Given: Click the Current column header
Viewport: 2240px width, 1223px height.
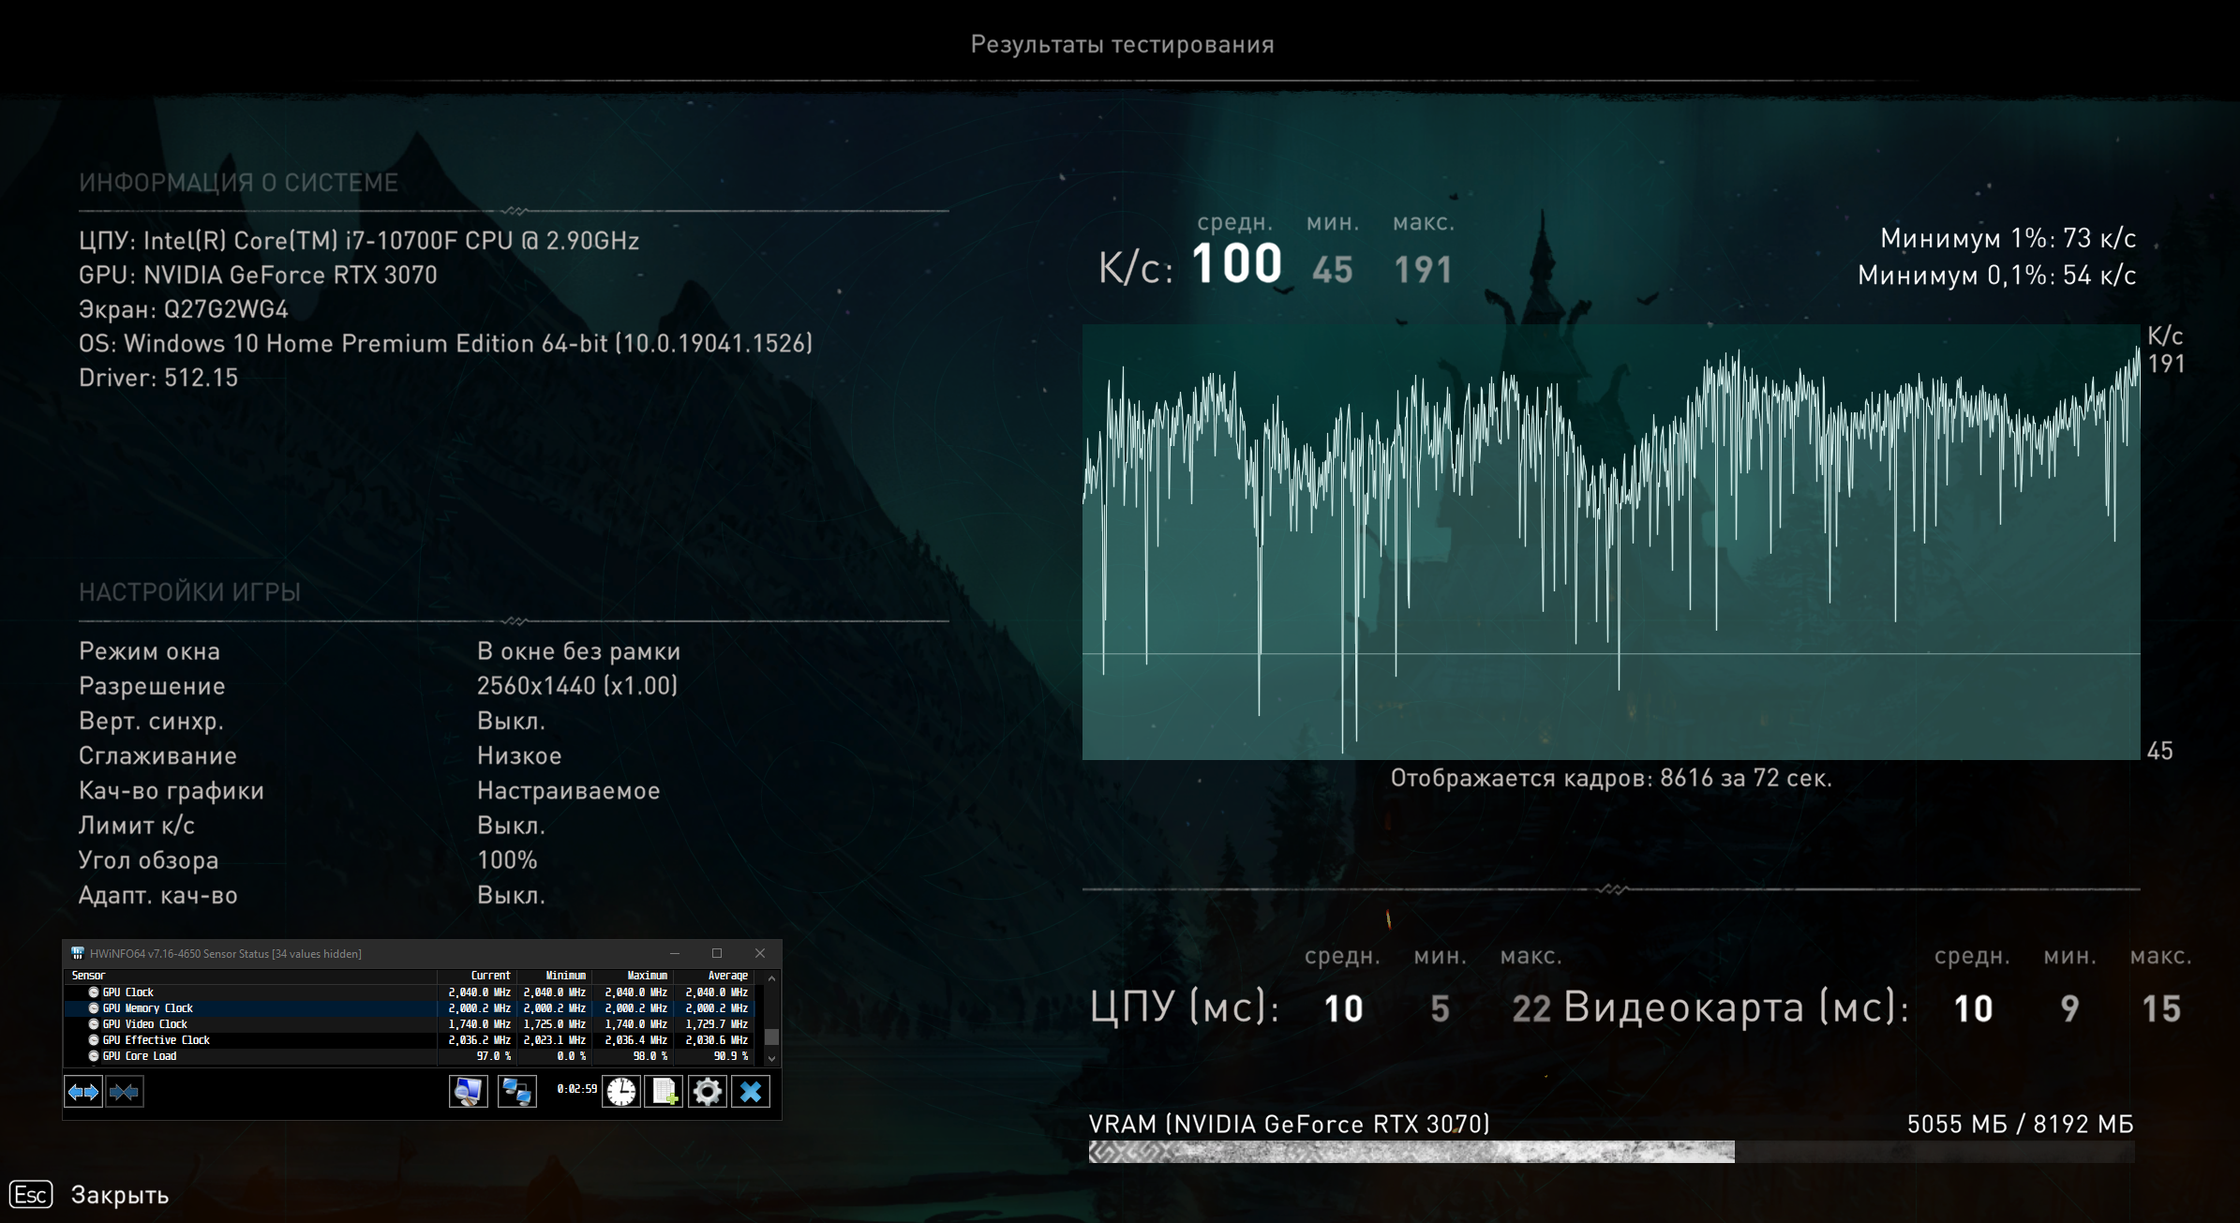Looking at the screenshot, I should (491, 976).
